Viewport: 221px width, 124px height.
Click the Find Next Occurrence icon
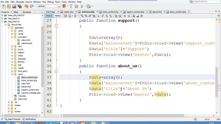[90, 16]
